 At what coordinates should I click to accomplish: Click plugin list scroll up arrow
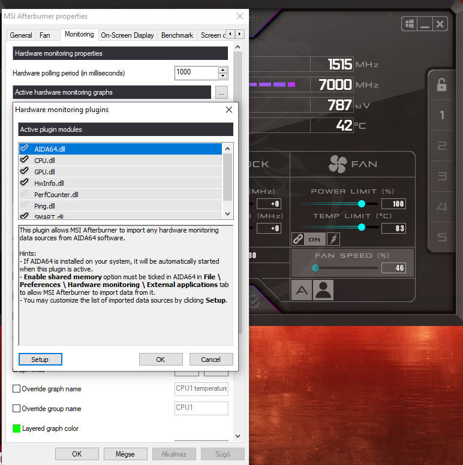coord(228,149)
